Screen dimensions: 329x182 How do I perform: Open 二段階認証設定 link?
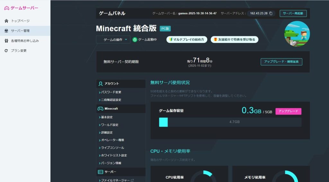(x=111, y=100)
